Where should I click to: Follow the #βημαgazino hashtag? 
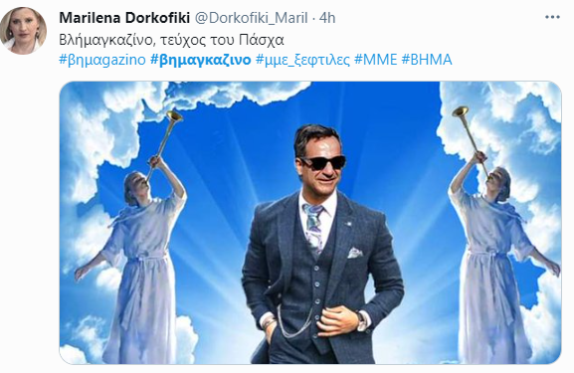click(x=102, y=60)
